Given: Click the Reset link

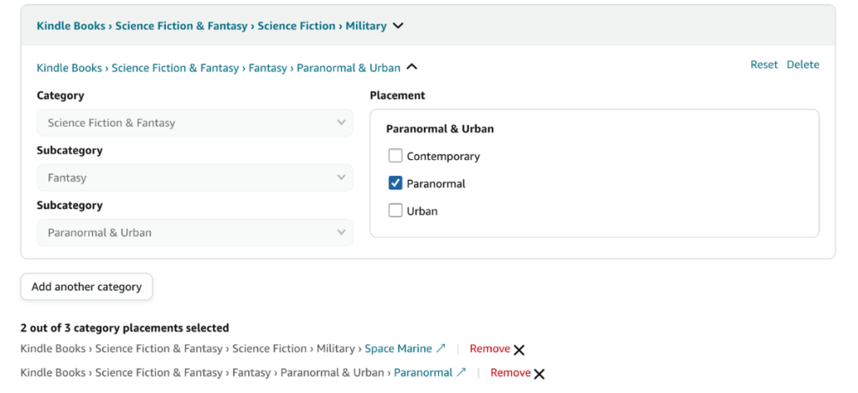Looking at the screenshot, I should click(763, 65).
